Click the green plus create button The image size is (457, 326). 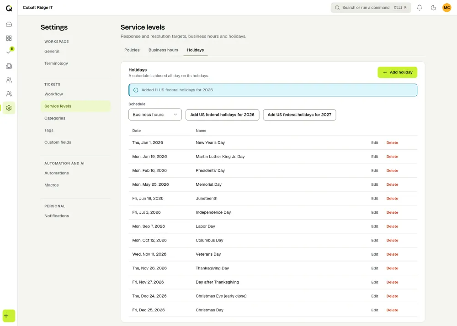(9, 316)
